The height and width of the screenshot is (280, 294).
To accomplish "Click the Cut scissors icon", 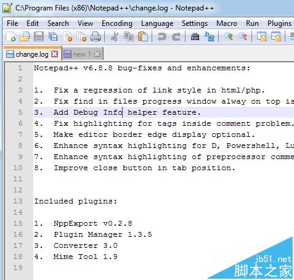I will (x=115, y=37).
